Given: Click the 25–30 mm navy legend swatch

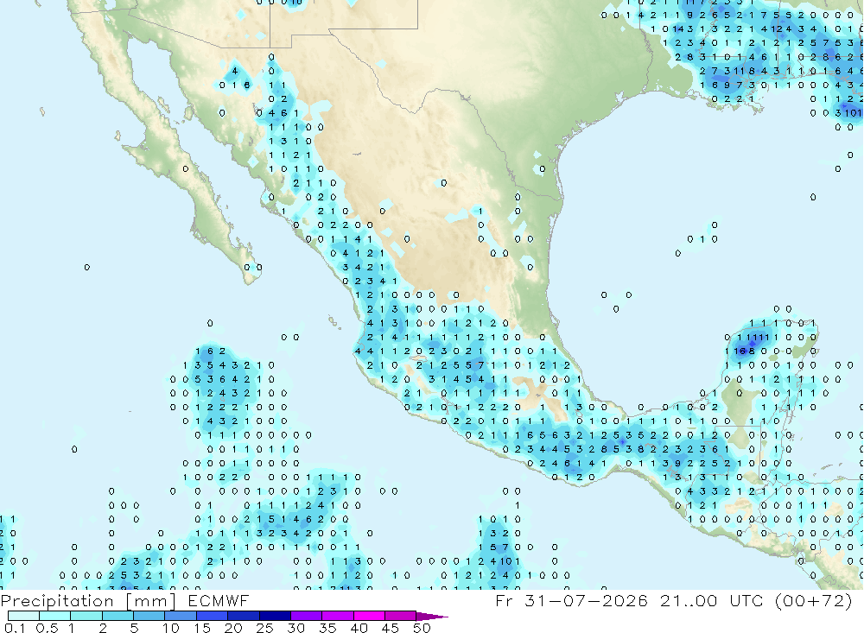Looking at the screenshot, I should click(x=275, y=616).
